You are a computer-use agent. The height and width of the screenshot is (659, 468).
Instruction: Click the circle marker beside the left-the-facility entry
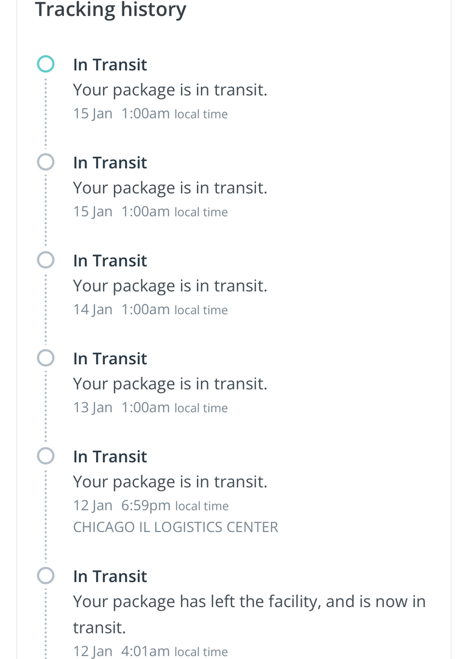tap(46, 575)
